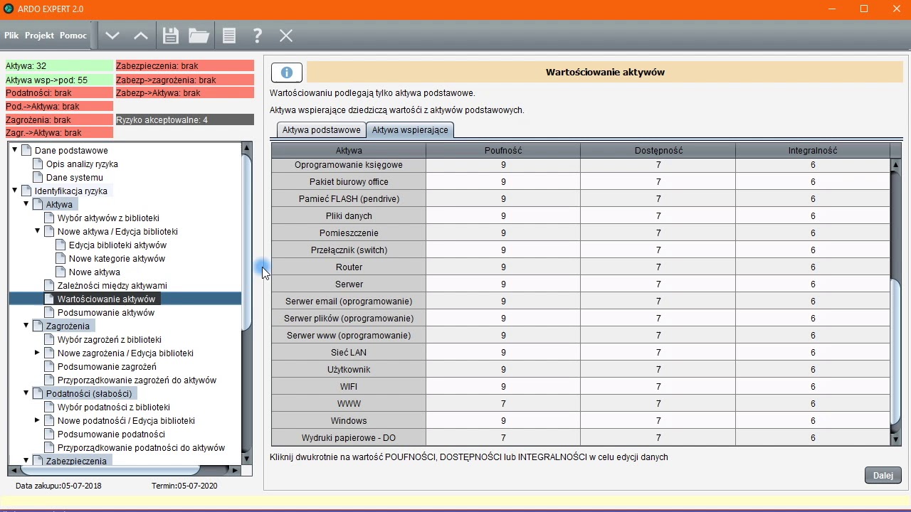Select Nowe kategorie aktywów item
This screenshot has width=911, height=512.
click(117, 258)
